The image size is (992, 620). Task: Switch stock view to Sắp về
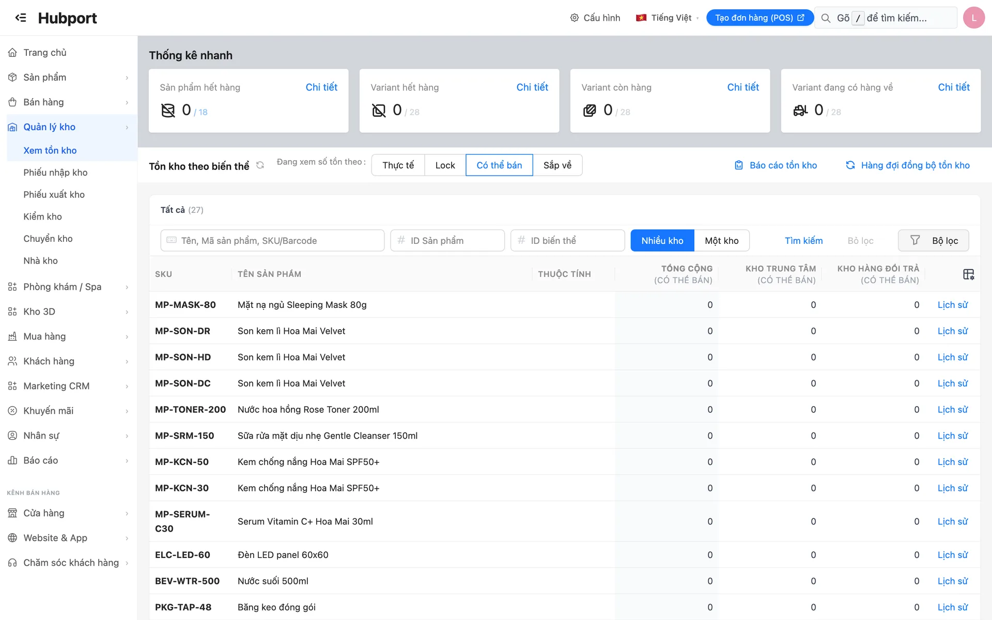[557, 165]
